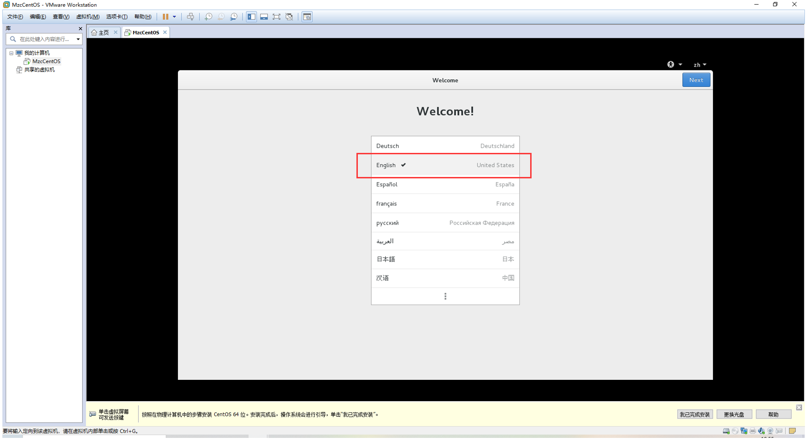Choose Deutsch language

pyautogui.click(x=445, y=146)
